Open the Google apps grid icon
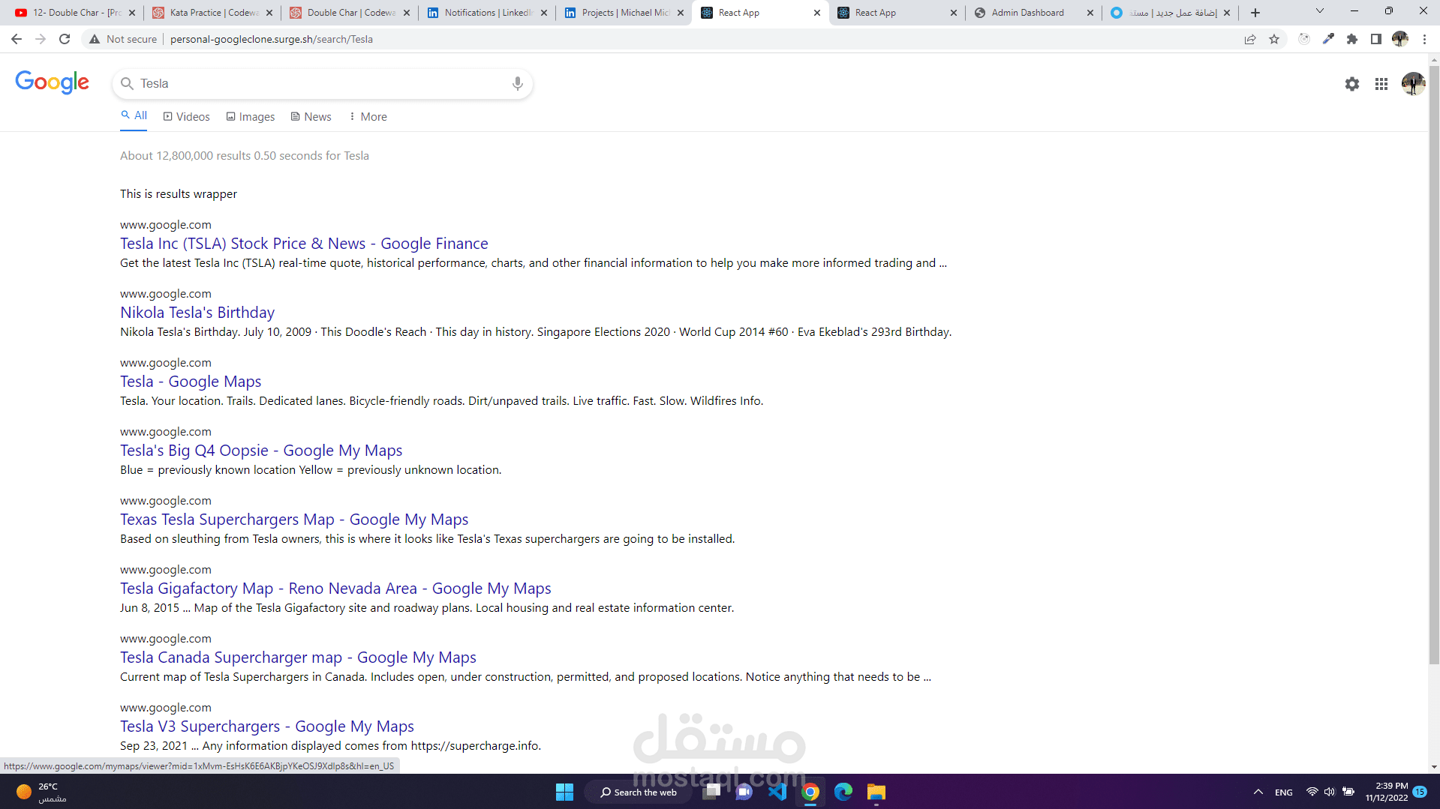Screen dimensions: 1440x809 (1381, 84)
